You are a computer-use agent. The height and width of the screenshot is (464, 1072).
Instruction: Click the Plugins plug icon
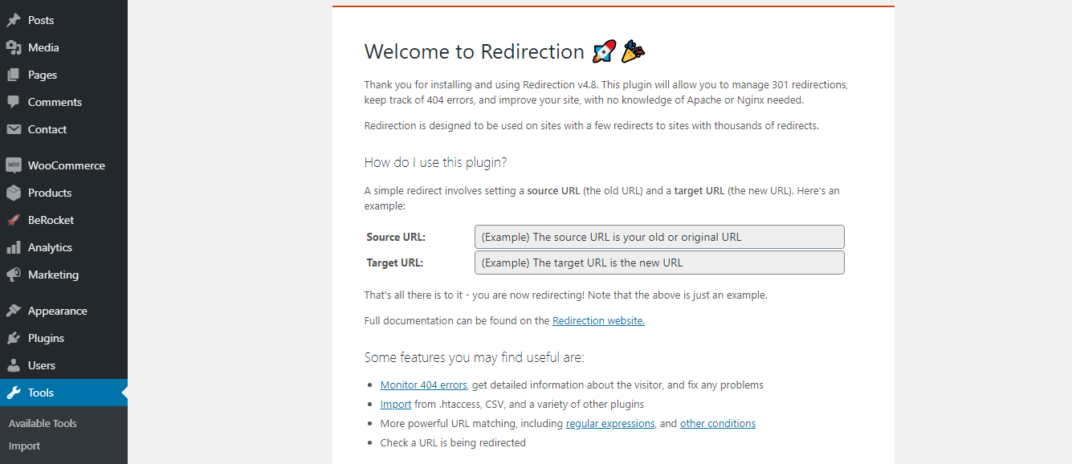tap(13, 338)
